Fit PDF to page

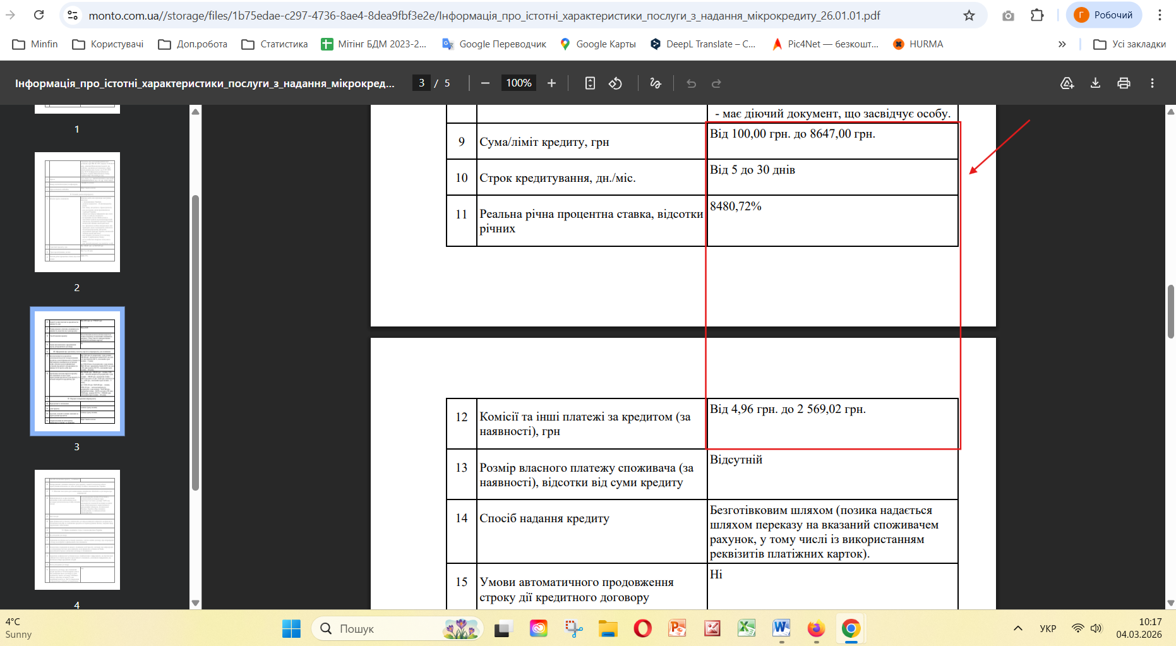point(590,83)
